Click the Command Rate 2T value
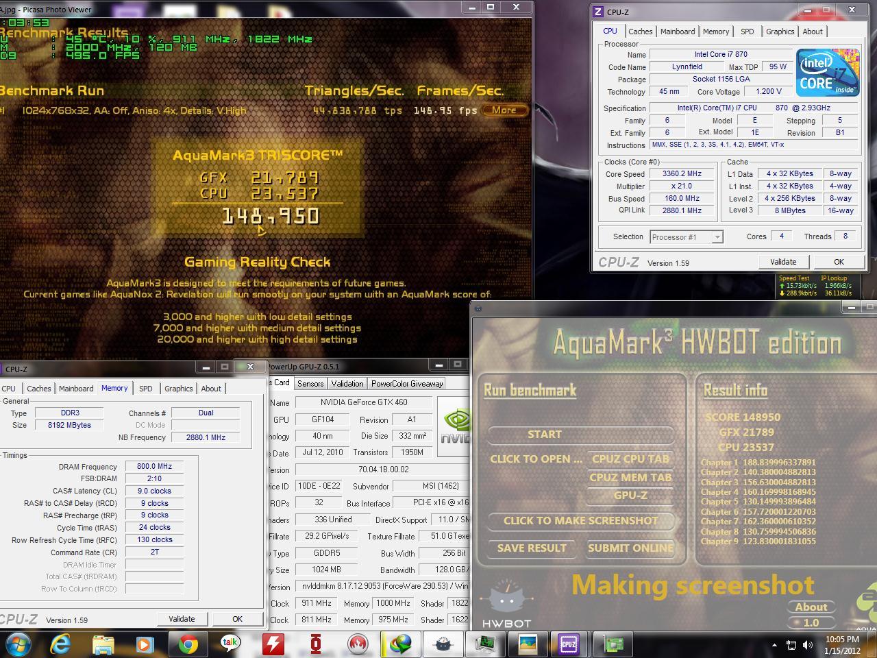Viewport: 877px width, 658px height. [x=154, y=552]
